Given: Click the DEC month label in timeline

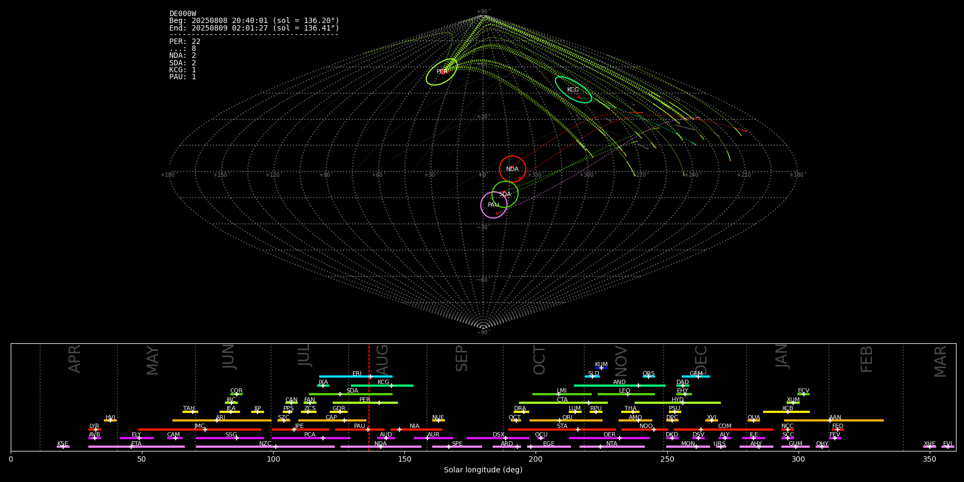Looking at the screenshot, I should pyautogui.click(x=701, y=360).
